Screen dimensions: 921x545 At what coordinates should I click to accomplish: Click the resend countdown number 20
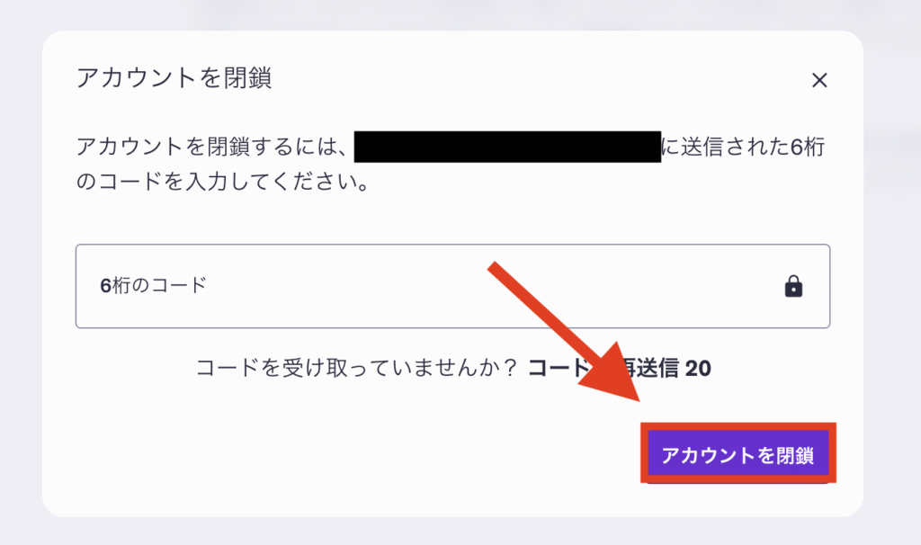698,369
